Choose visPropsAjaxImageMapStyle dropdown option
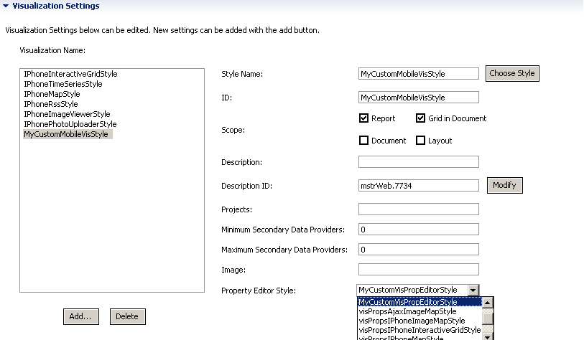Viewport: 584px width, 340px height. point(407,311)
